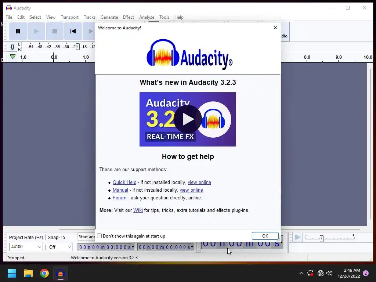
Task: Click the network globe tray icon
Action: click(x=320, y=273)
